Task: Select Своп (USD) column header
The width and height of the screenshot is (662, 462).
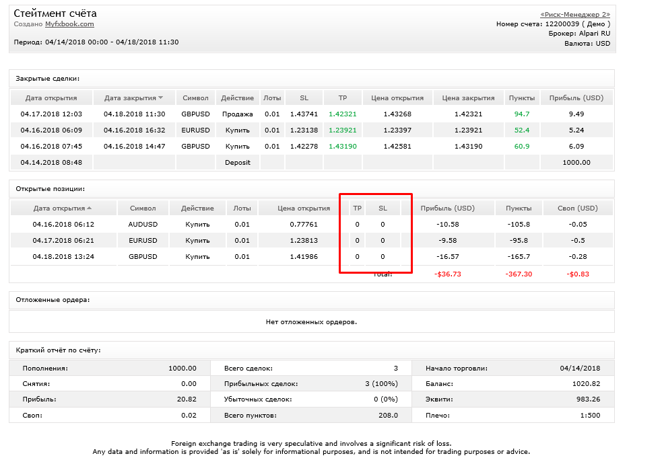Action: coord(578,208)
